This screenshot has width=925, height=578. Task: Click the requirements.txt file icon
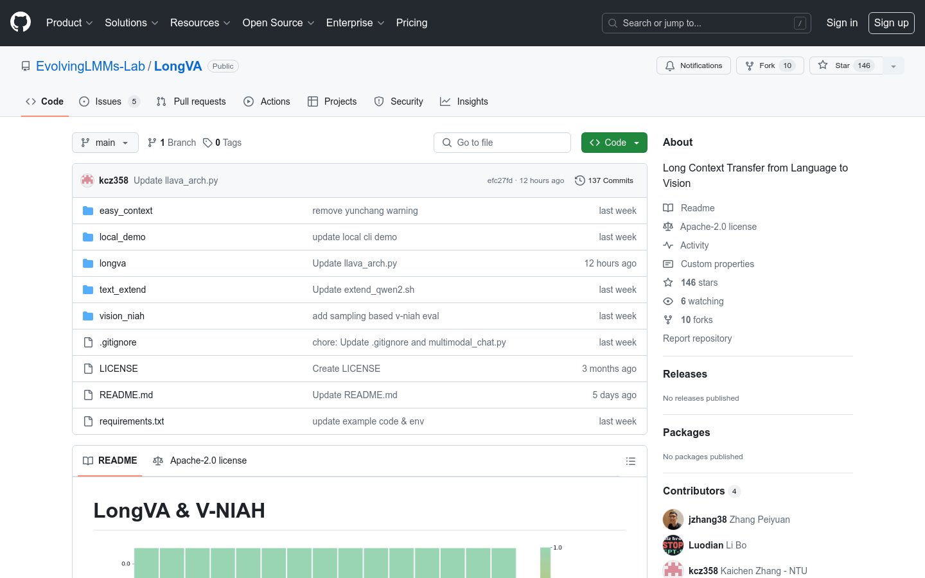tap(88, 421)
